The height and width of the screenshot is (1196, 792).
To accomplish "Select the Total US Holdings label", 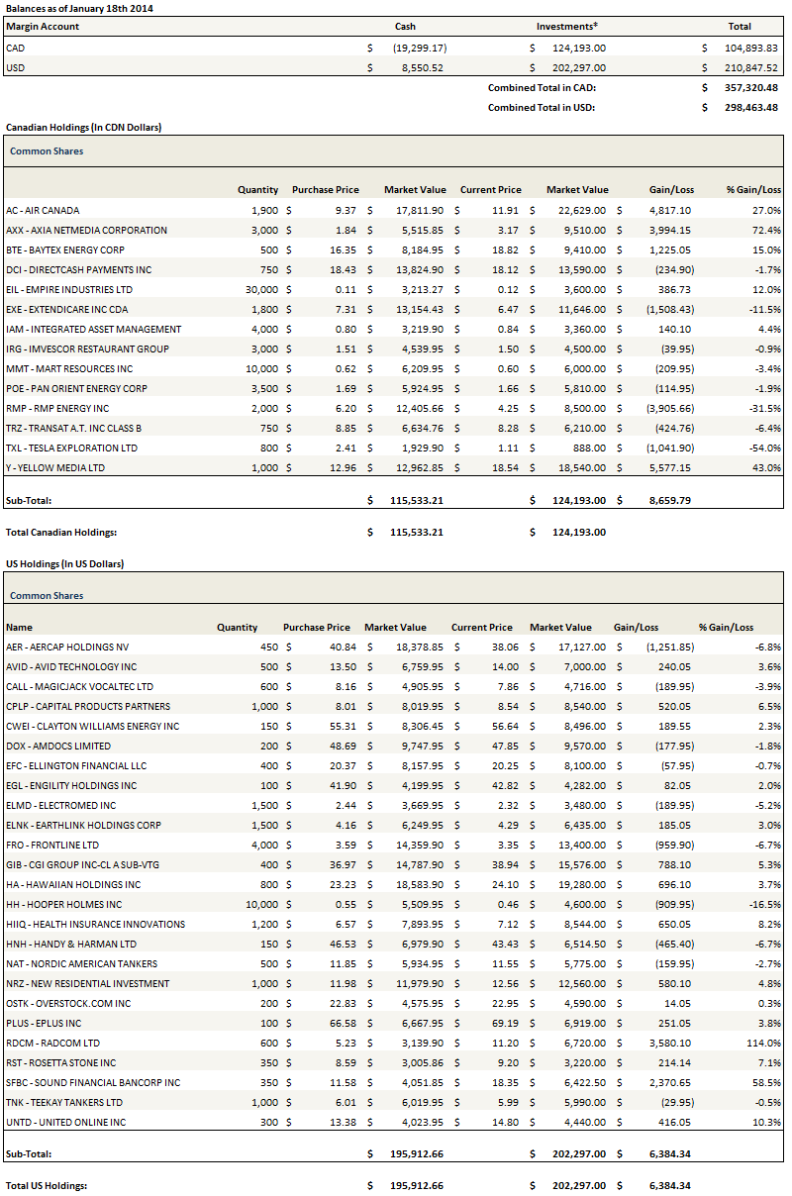I will [47, 1185].
